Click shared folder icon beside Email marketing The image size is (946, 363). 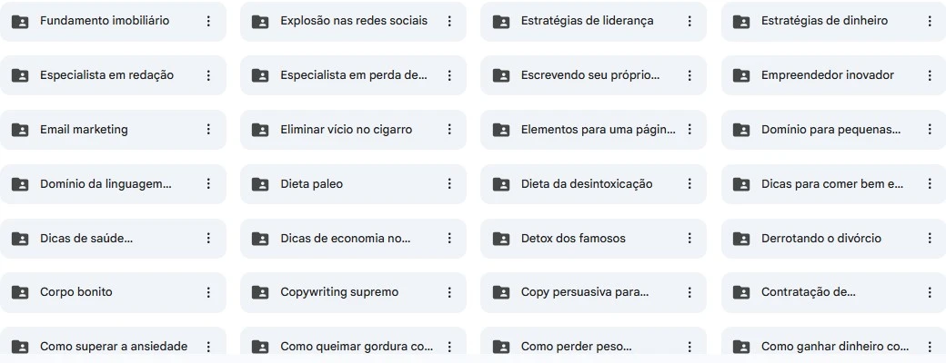20,130
